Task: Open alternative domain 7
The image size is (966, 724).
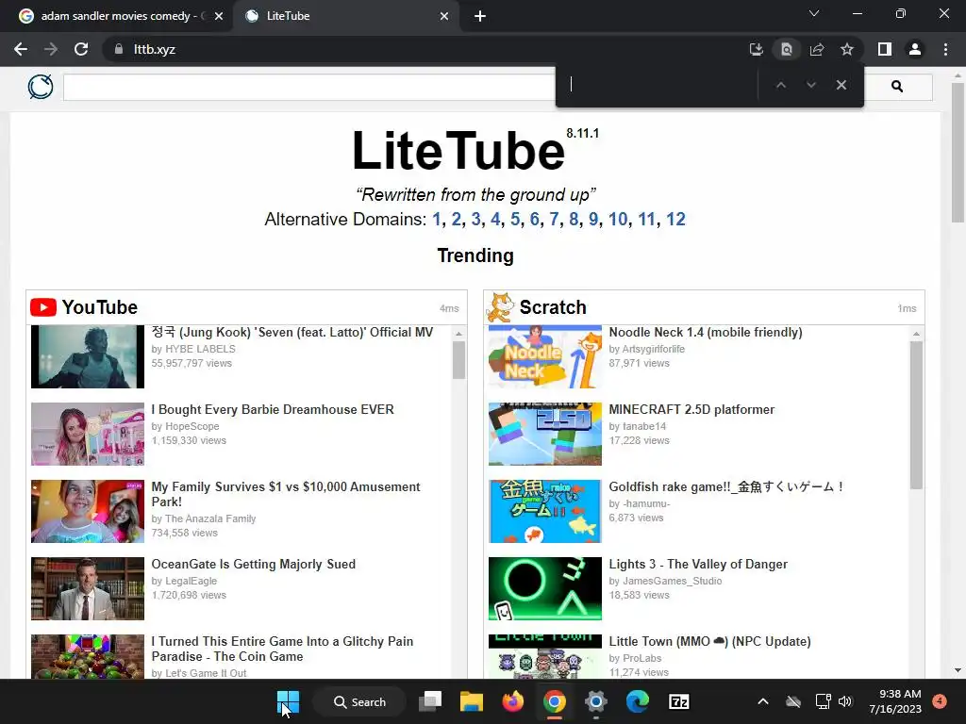Action: pyautogui.click(x=554, y=219)
